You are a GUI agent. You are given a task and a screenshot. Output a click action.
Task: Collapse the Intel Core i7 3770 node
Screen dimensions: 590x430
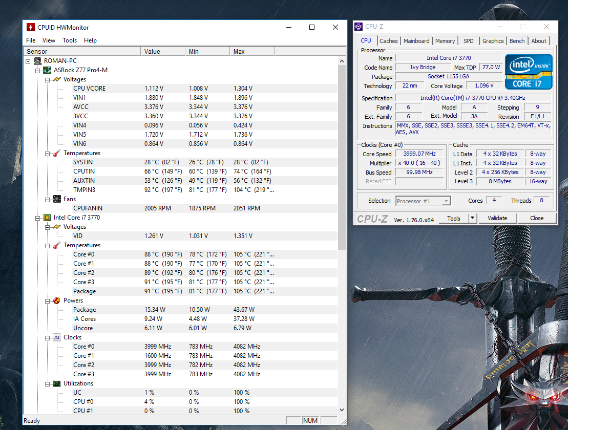pos(37,218)
